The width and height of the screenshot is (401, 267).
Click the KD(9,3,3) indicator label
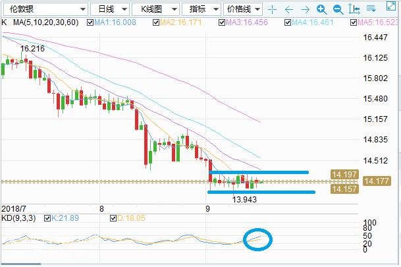18,218
